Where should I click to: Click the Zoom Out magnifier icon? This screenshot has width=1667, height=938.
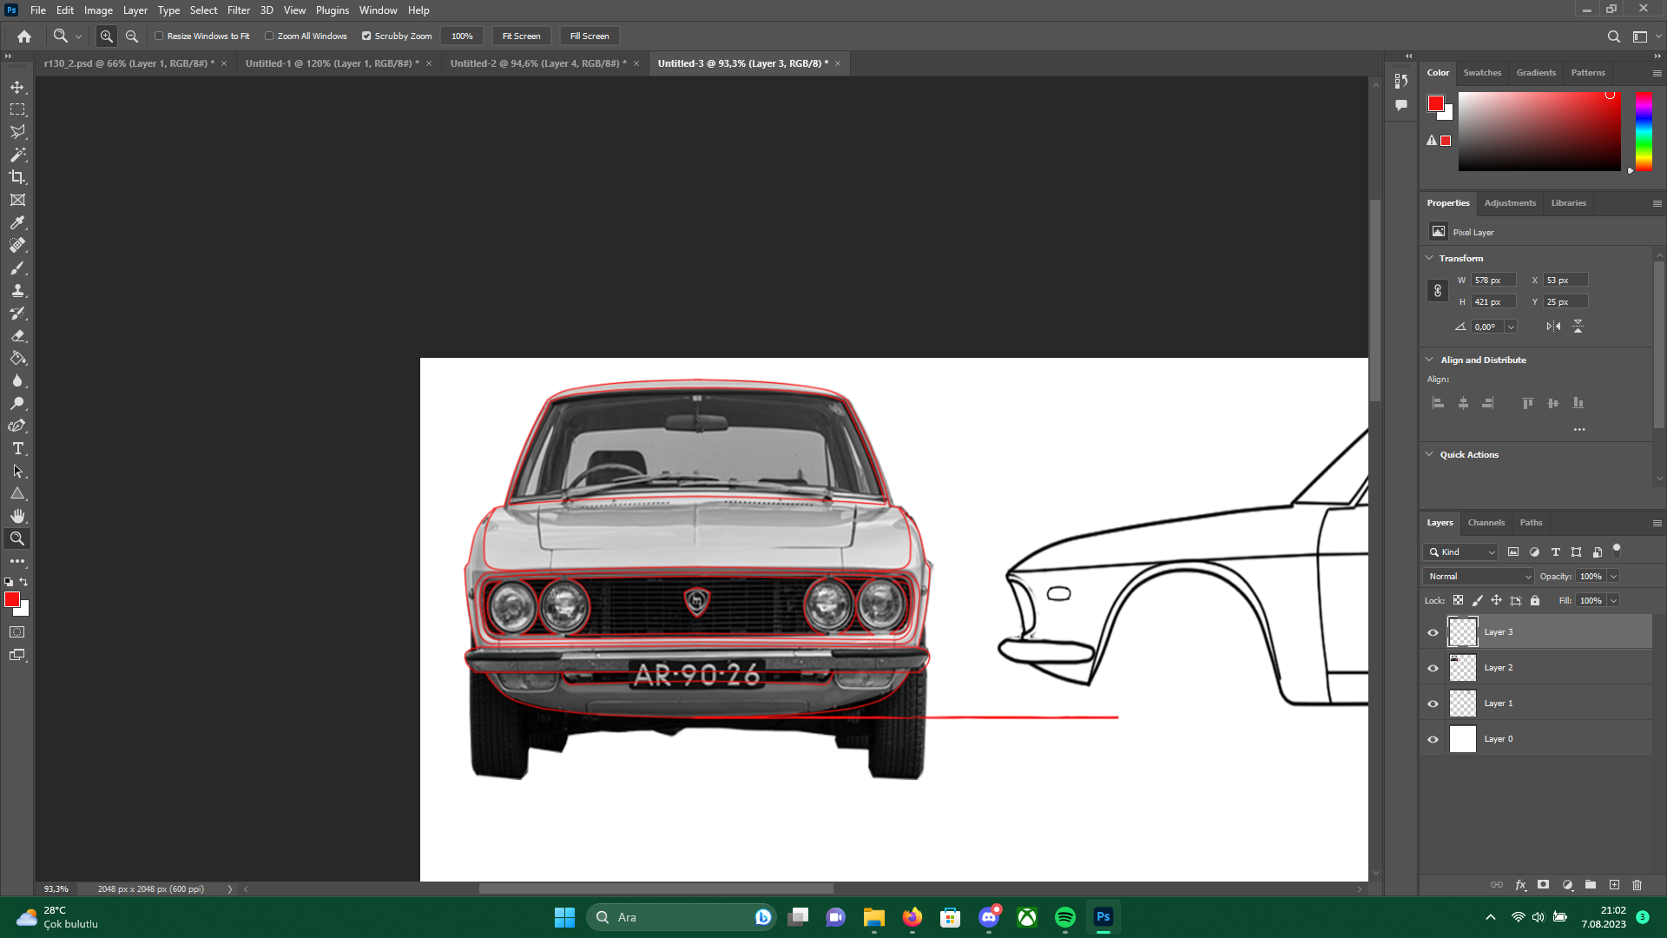point(132,36)
